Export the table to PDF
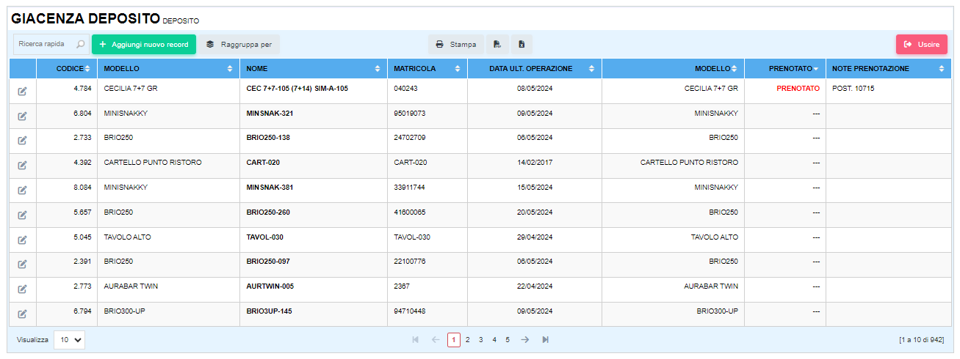 click(497, 45)
